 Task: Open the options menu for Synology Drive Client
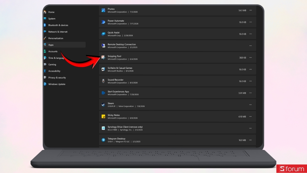coord(250,128)
